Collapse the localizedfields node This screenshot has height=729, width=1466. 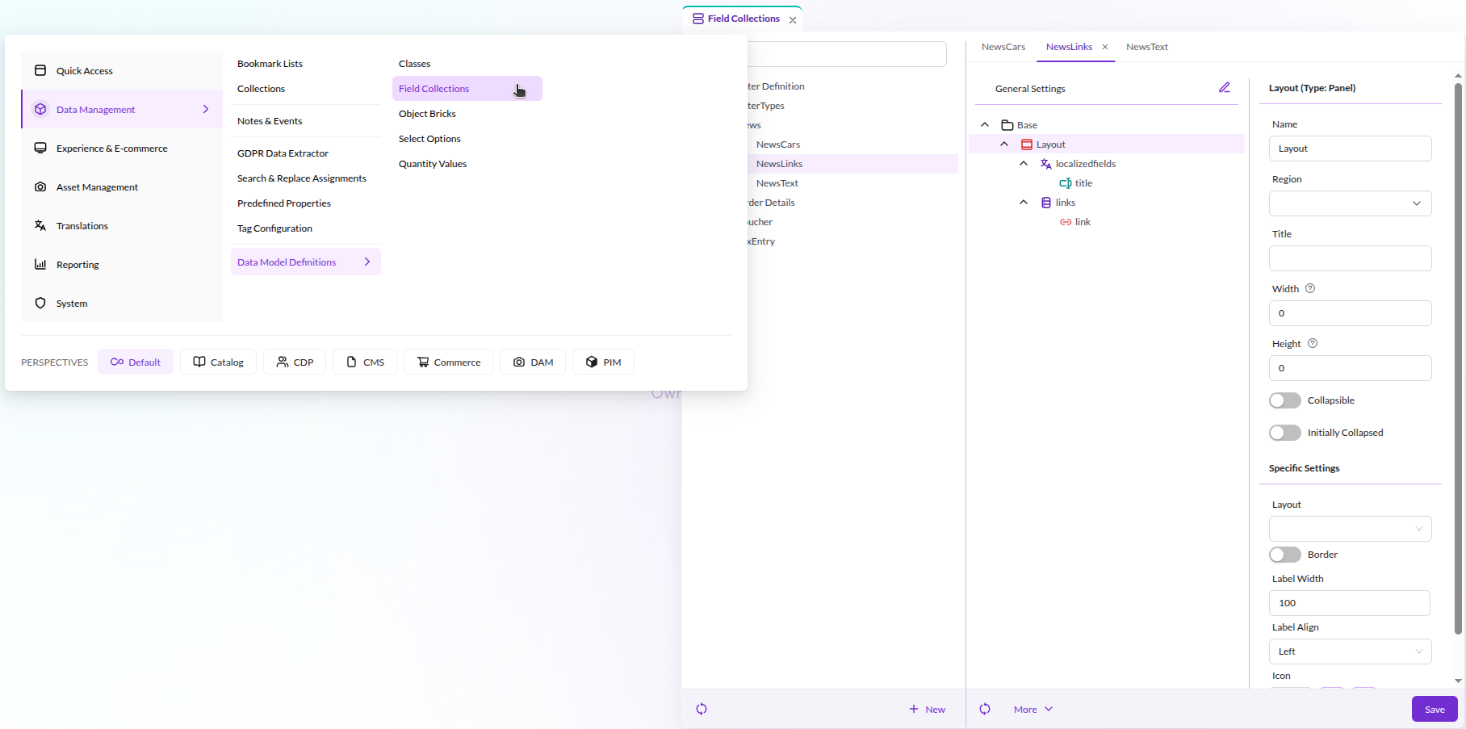click(1024, 163)
